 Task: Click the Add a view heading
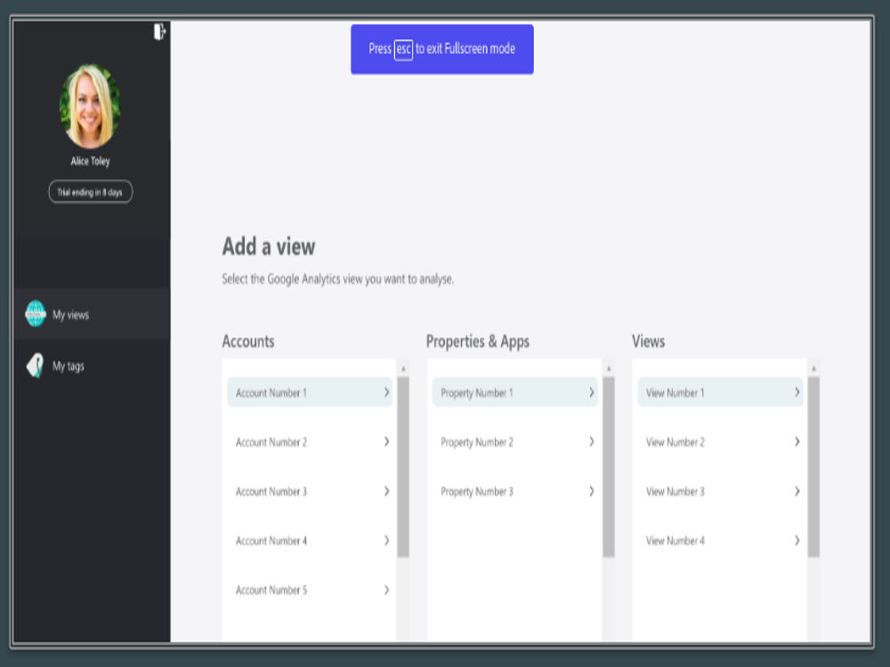point(269,246)
